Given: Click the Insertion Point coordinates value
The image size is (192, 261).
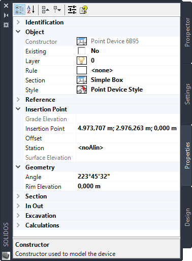Looking at the screenshot, I should (127, 128).
